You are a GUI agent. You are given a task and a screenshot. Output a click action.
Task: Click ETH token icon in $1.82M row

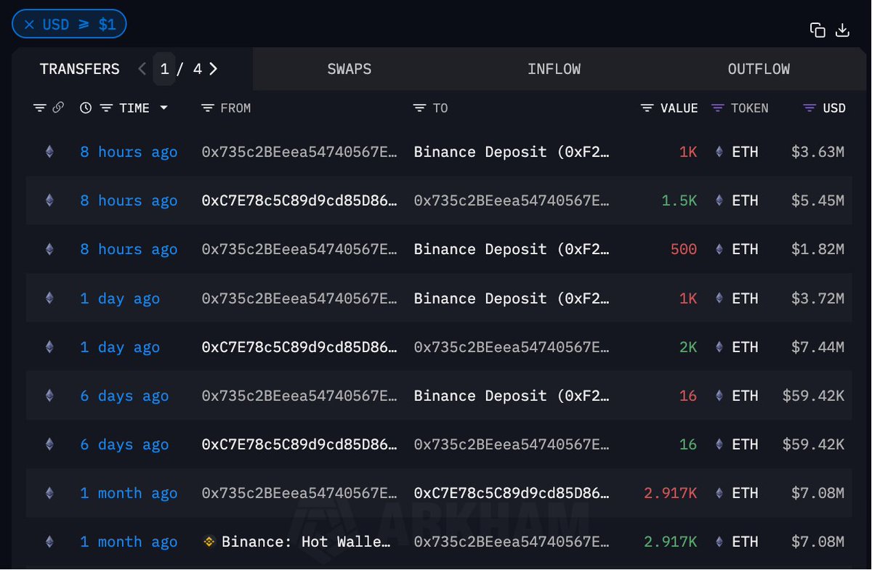point(719,249)
